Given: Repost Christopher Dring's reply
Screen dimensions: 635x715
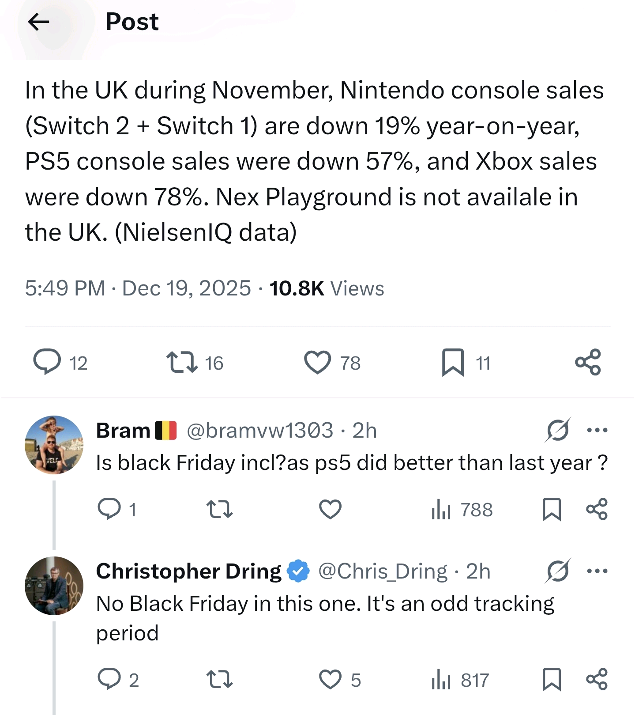Looking at the screenshot, I should click(x=220, y=679).
